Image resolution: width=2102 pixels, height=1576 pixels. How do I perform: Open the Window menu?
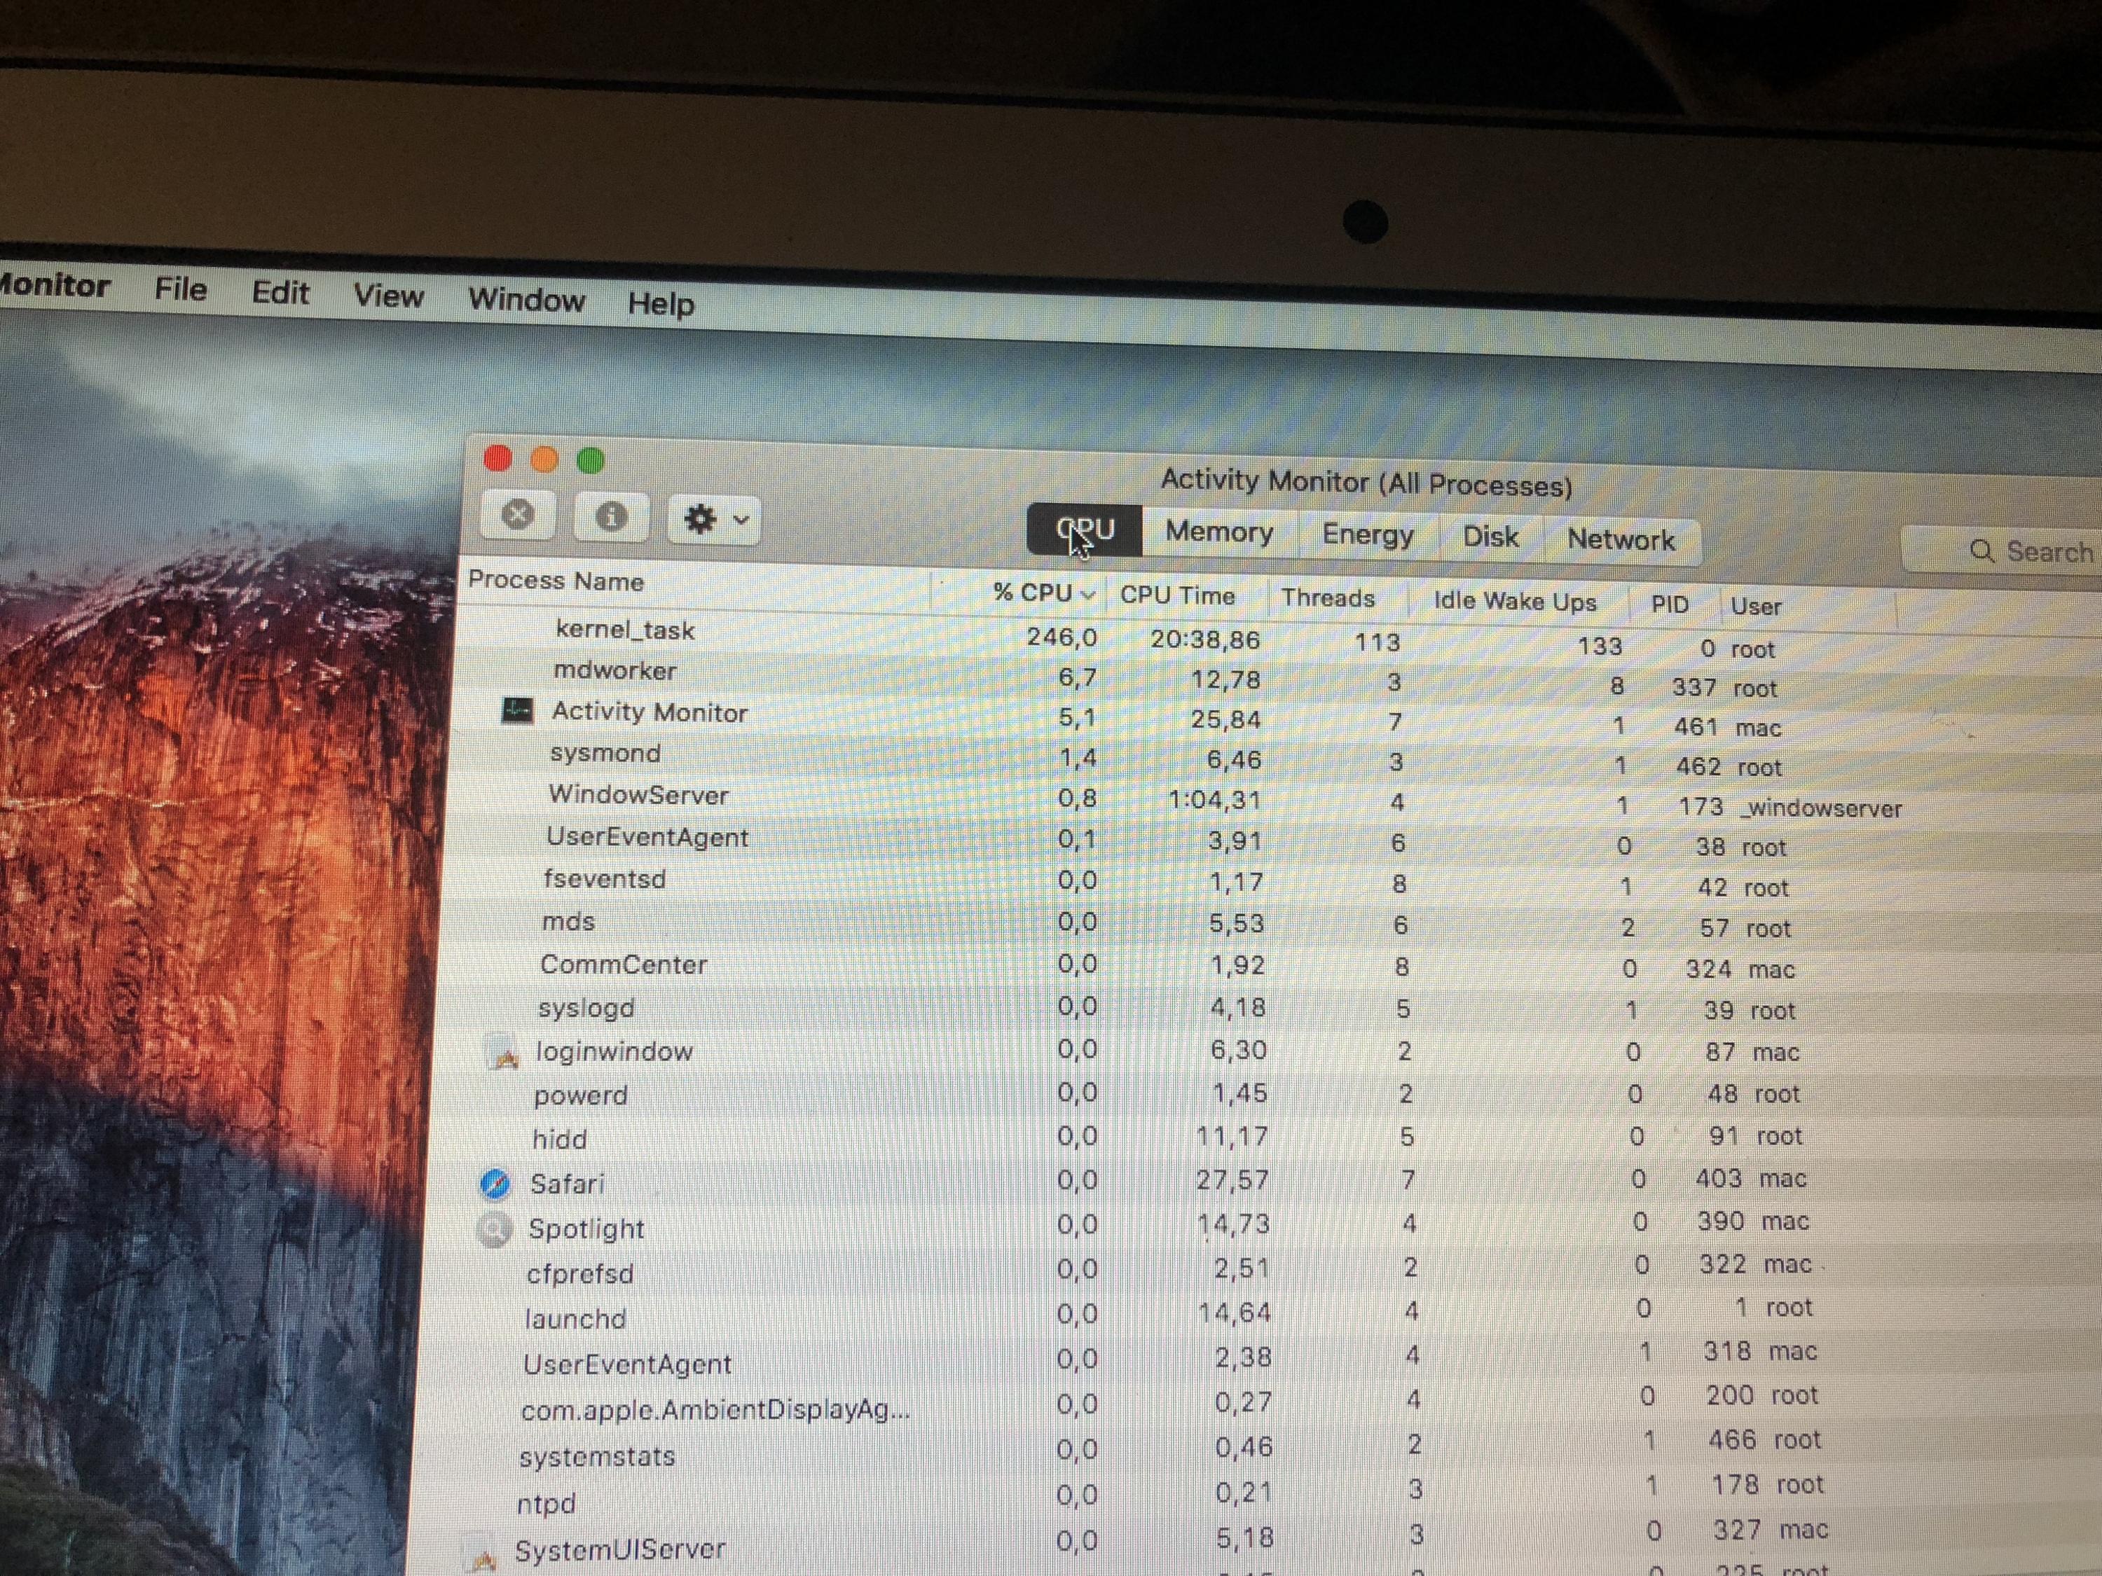click(526, 299)
